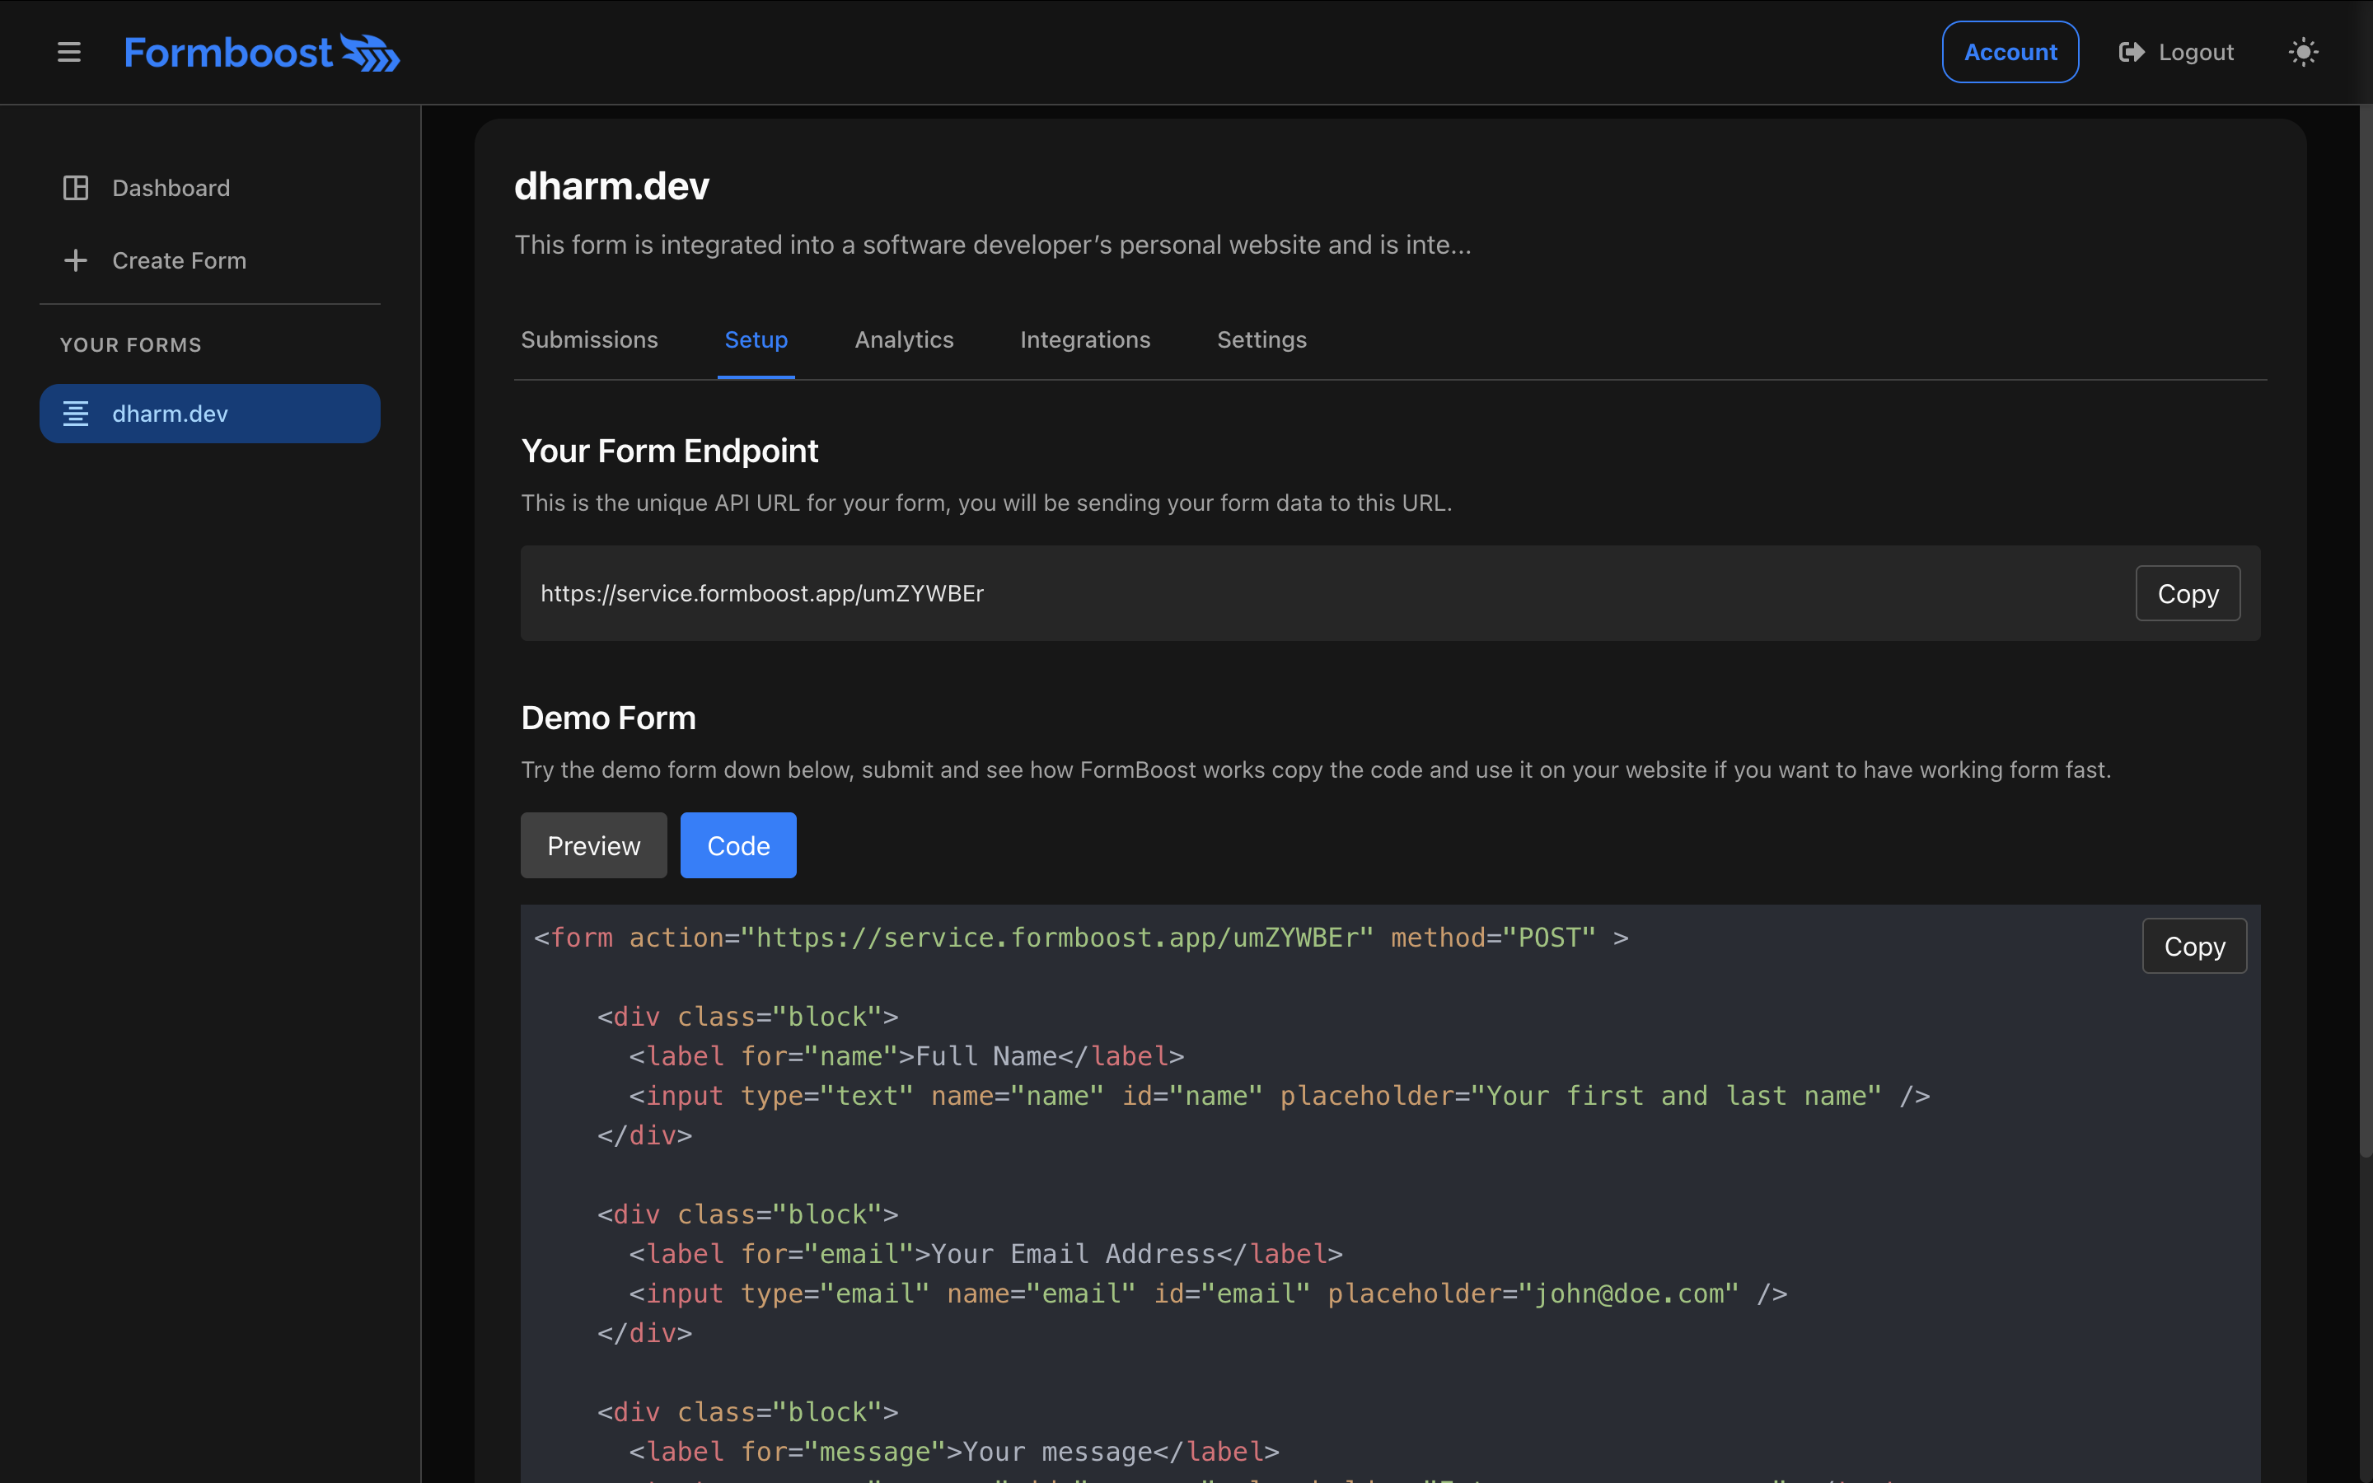Switch demo form to Preview mode

(x=592, y=844)
